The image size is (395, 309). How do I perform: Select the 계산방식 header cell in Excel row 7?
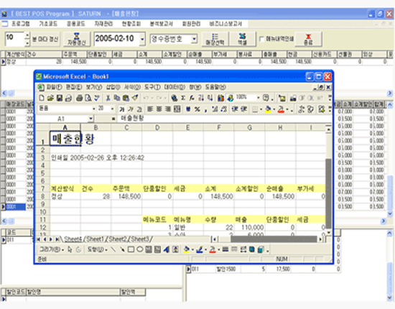point(65,188)
